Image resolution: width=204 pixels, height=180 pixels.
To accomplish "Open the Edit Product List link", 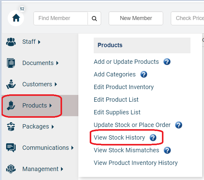I will (x=116, y=100).
